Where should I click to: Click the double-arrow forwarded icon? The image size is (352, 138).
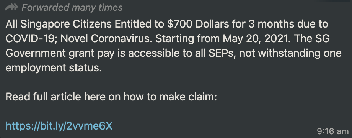(x=11, y=7)
